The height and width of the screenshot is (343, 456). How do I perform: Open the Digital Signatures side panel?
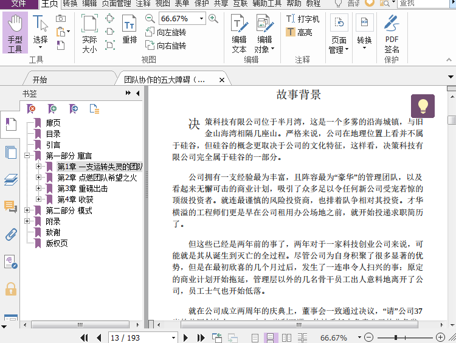(x=11, y=262)
